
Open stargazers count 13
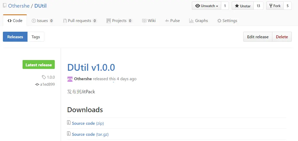click(258, 6)
